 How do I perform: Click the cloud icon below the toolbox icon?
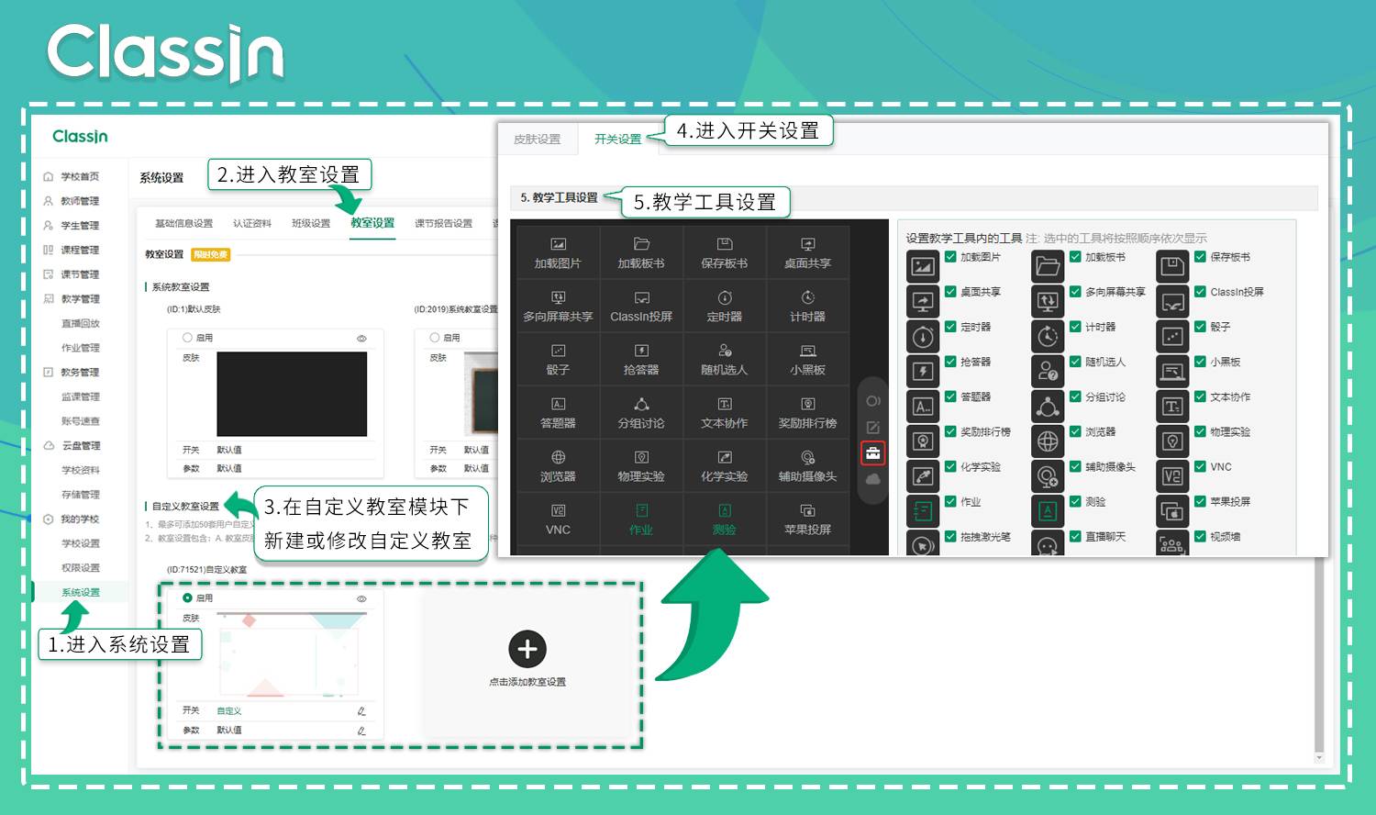click(873, 479)
